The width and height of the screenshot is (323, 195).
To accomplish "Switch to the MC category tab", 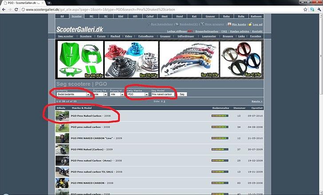I will (x=91, y=16).
